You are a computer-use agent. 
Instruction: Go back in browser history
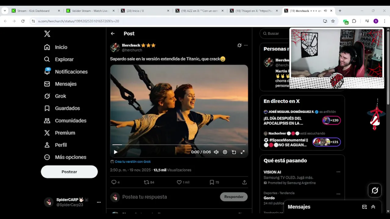[x=5, y=21]
